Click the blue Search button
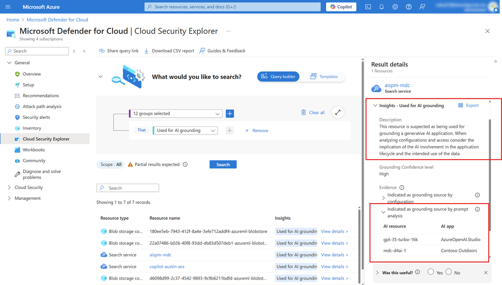This screenshot has width=502, height=285. (223, 165)
